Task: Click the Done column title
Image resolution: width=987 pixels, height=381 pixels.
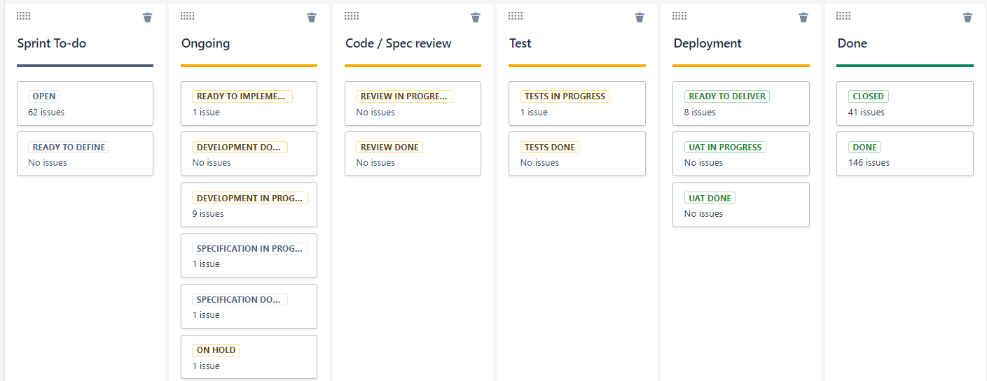Action: pos(853,43)
